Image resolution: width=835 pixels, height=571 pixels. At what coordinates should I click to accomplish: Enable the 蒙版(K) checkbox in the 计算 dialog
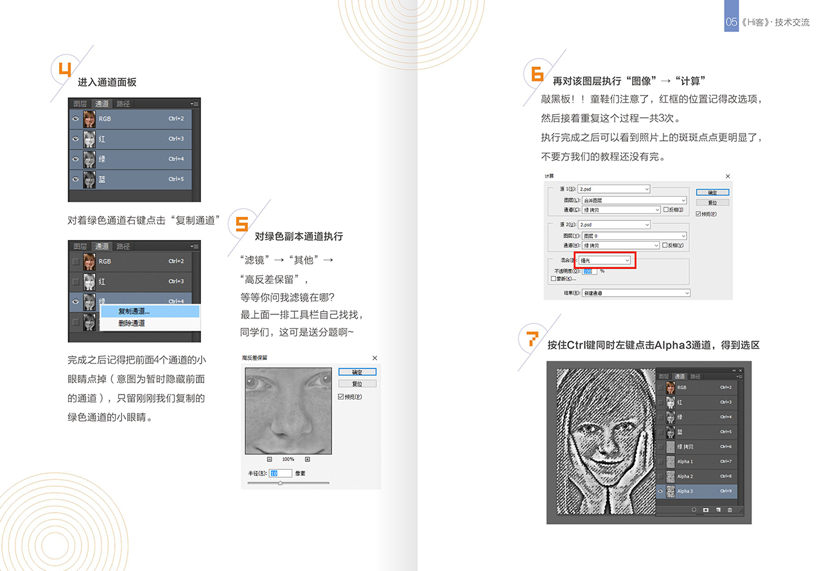coord(554,278)
